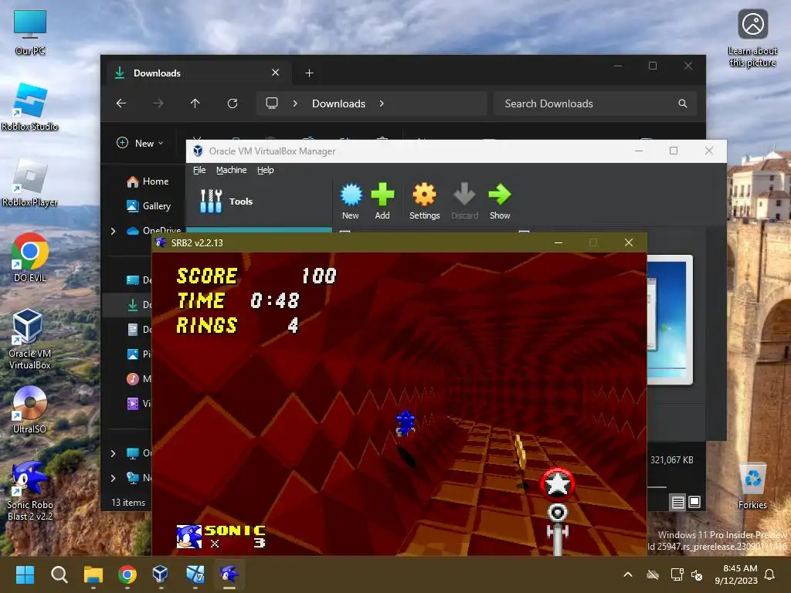Viewport: 791px width, 593px height.
Task: Open the Forkies recycle bin icon
Action: point(752,486)
